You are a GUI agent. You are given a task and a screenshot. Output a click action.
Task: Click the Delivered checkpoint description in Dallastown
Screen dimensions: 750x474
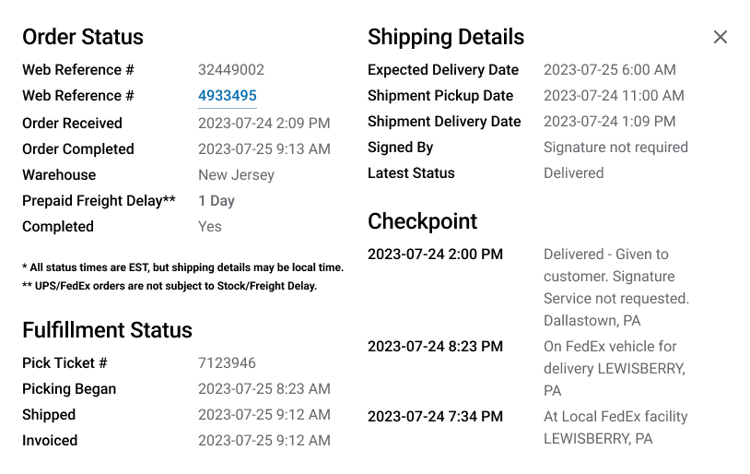tap(616, 288)
